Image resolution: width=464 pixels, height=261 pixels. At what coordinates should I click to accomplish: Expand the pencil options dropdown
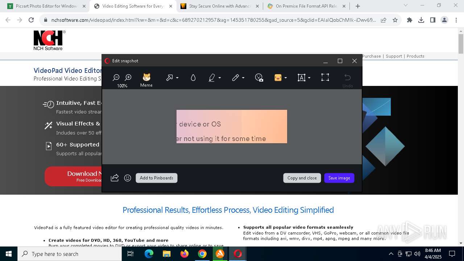243,78
